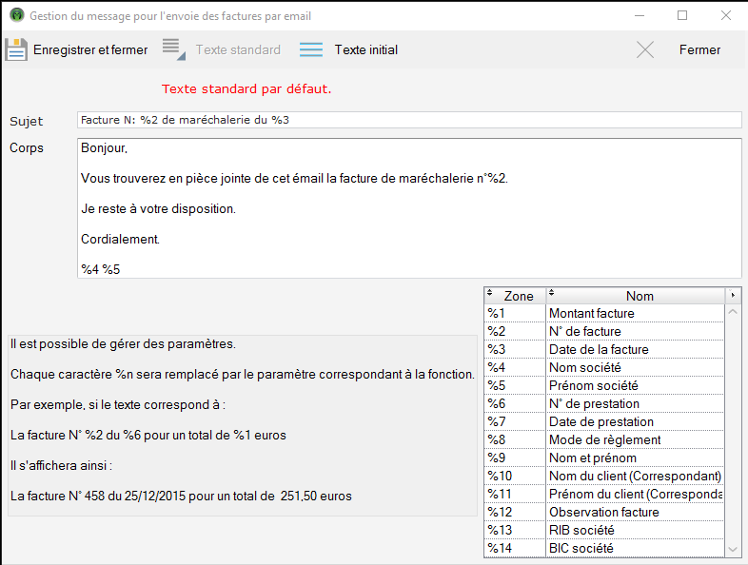Close the window with title bar X

tap(726, 15)
